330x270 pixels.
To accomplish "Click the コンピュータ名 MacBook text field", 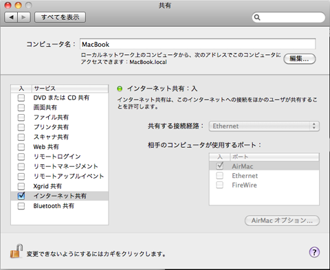I will 197,44.
